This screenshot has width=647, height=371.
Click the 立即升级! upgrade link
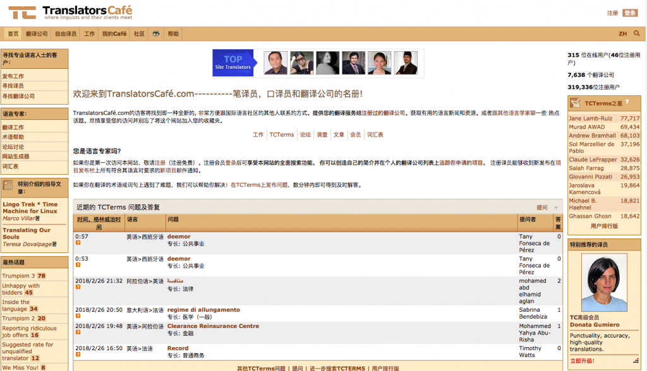click(582, 361)
